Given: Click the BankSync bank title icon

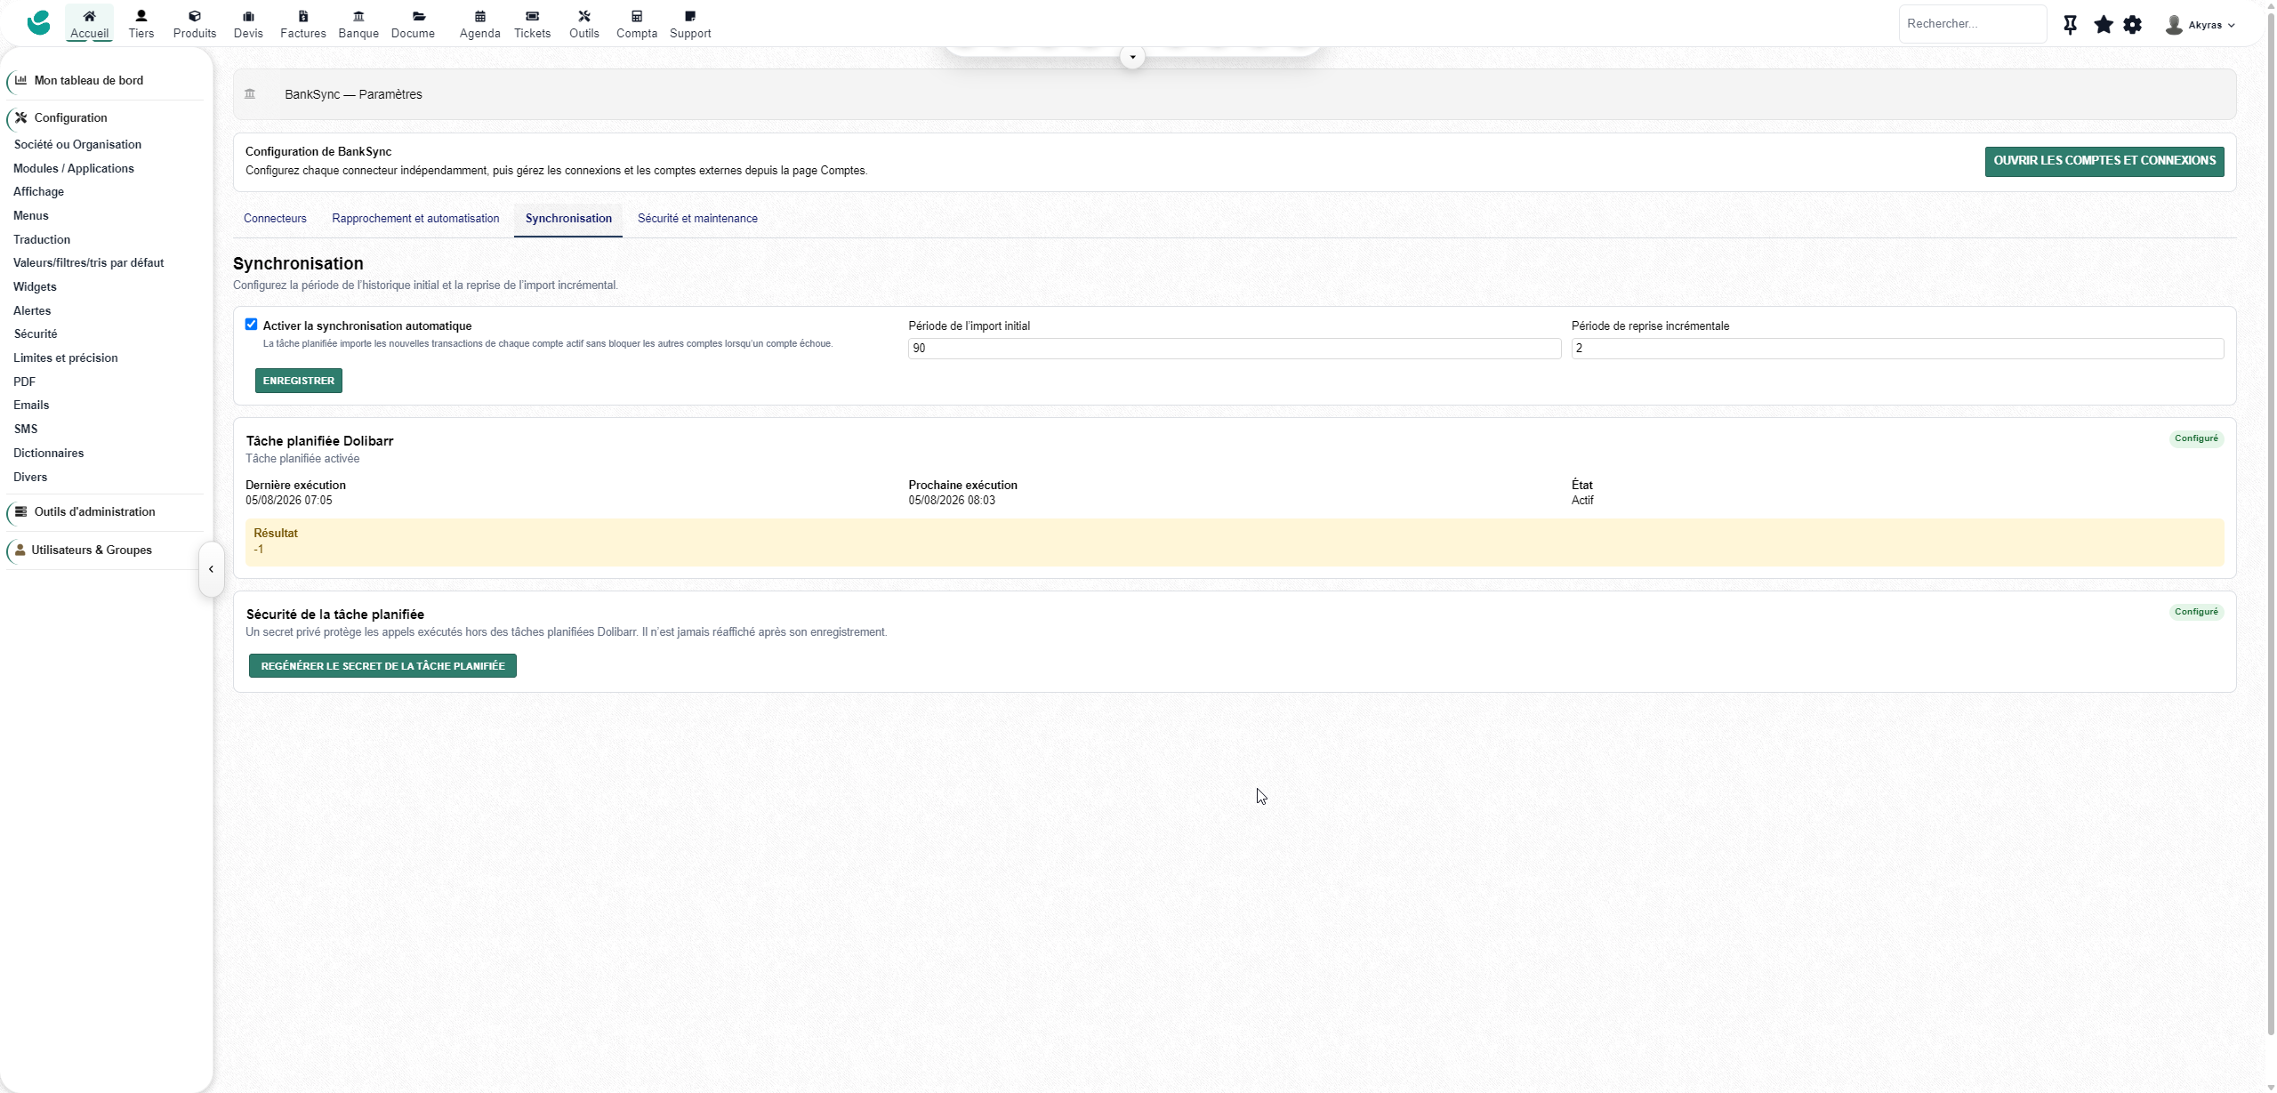Looking at the screenshot, I should tap(250, 93).
